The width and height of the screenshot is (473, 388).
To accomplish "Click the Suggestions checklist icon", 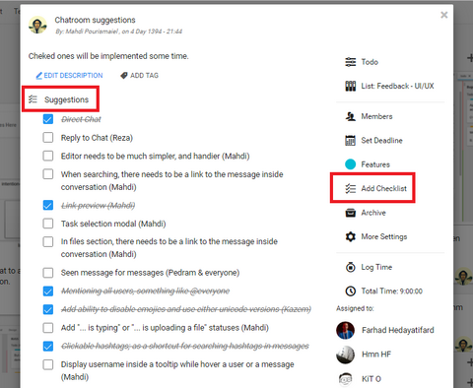I will click(x=33, y=99).
